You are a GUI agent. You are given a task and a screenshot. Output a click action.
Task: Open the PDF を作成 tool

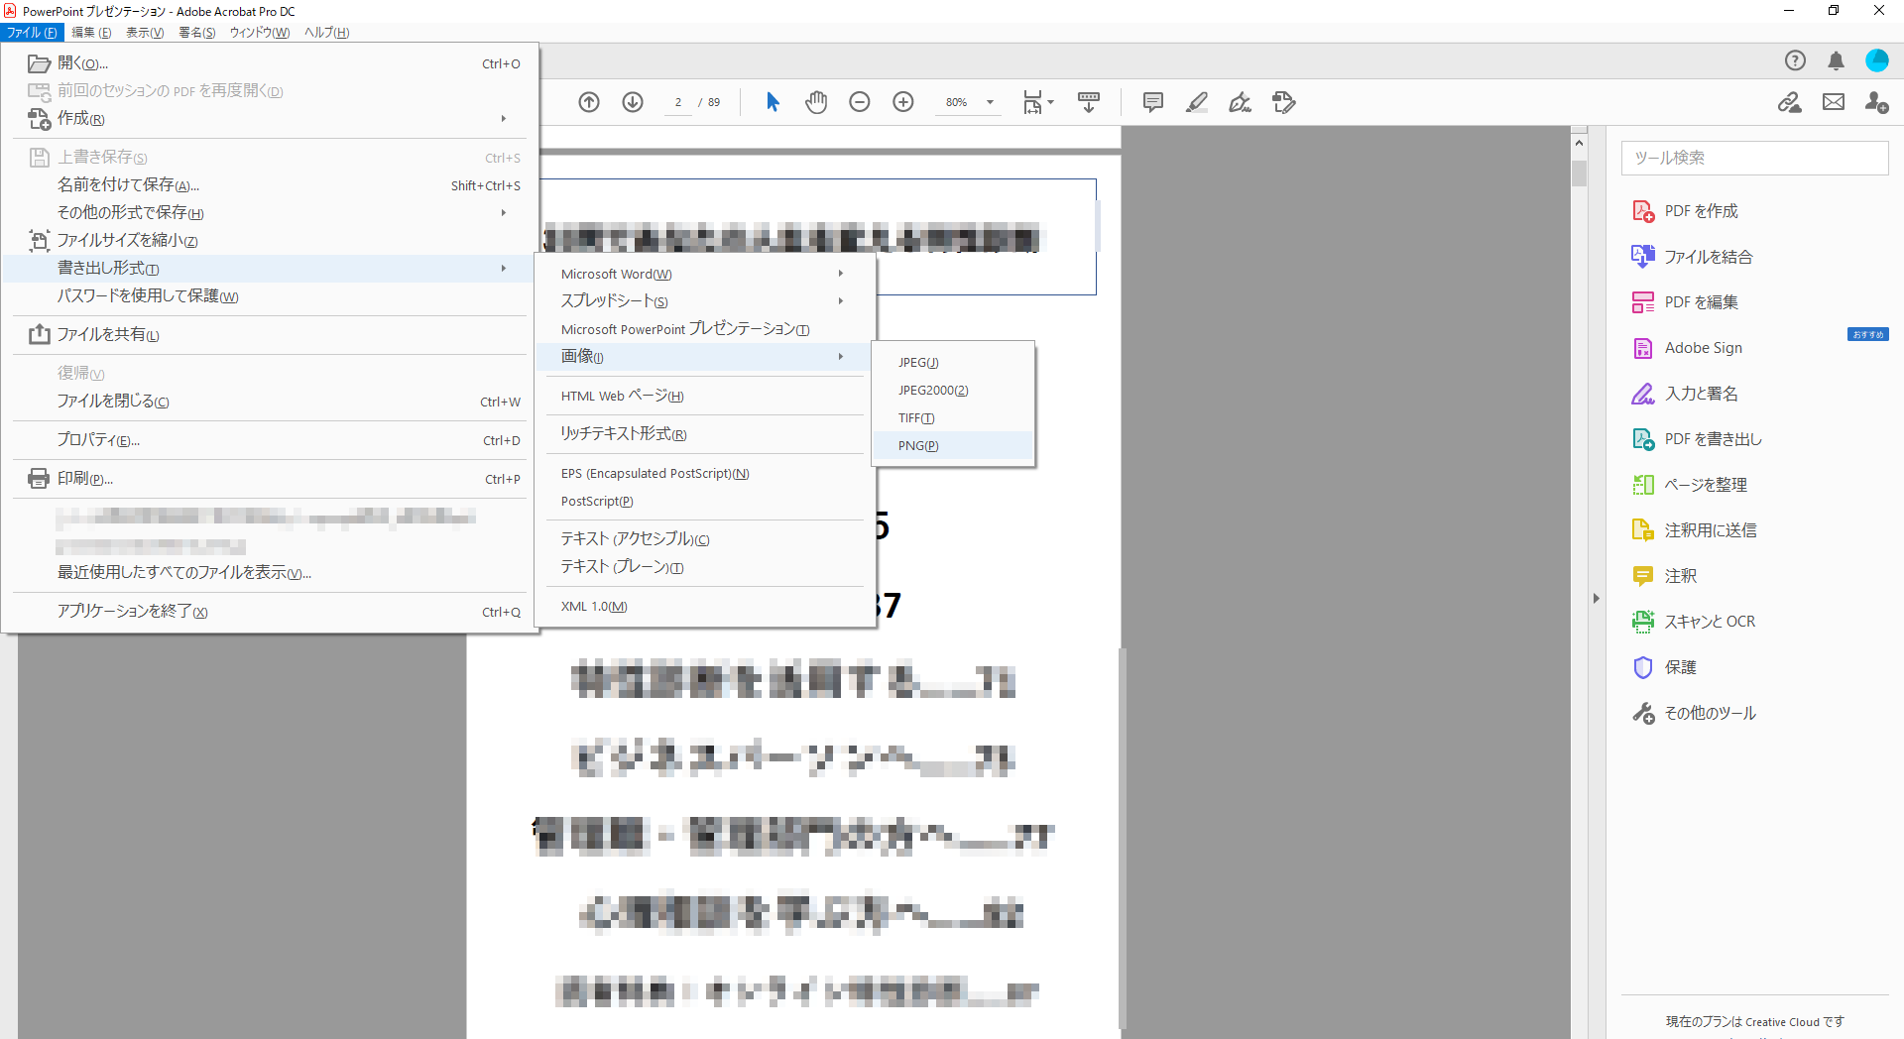[1685, 211]
